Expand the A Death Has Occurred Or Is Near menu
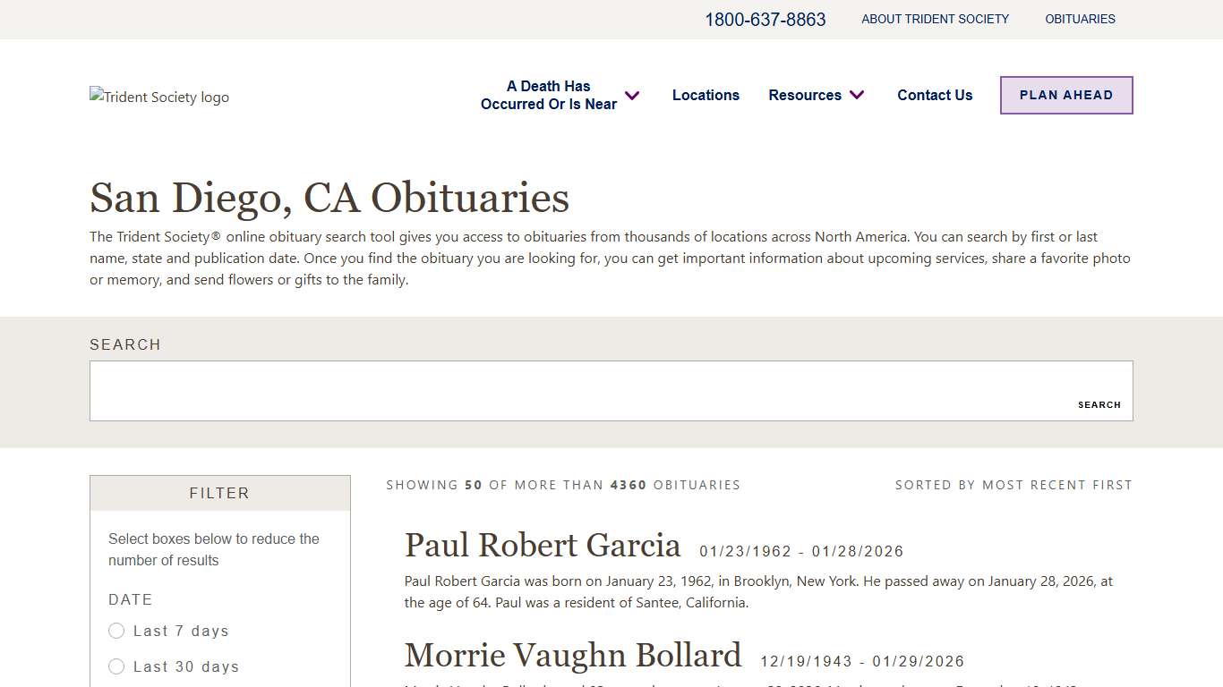 tap(549, 95)
